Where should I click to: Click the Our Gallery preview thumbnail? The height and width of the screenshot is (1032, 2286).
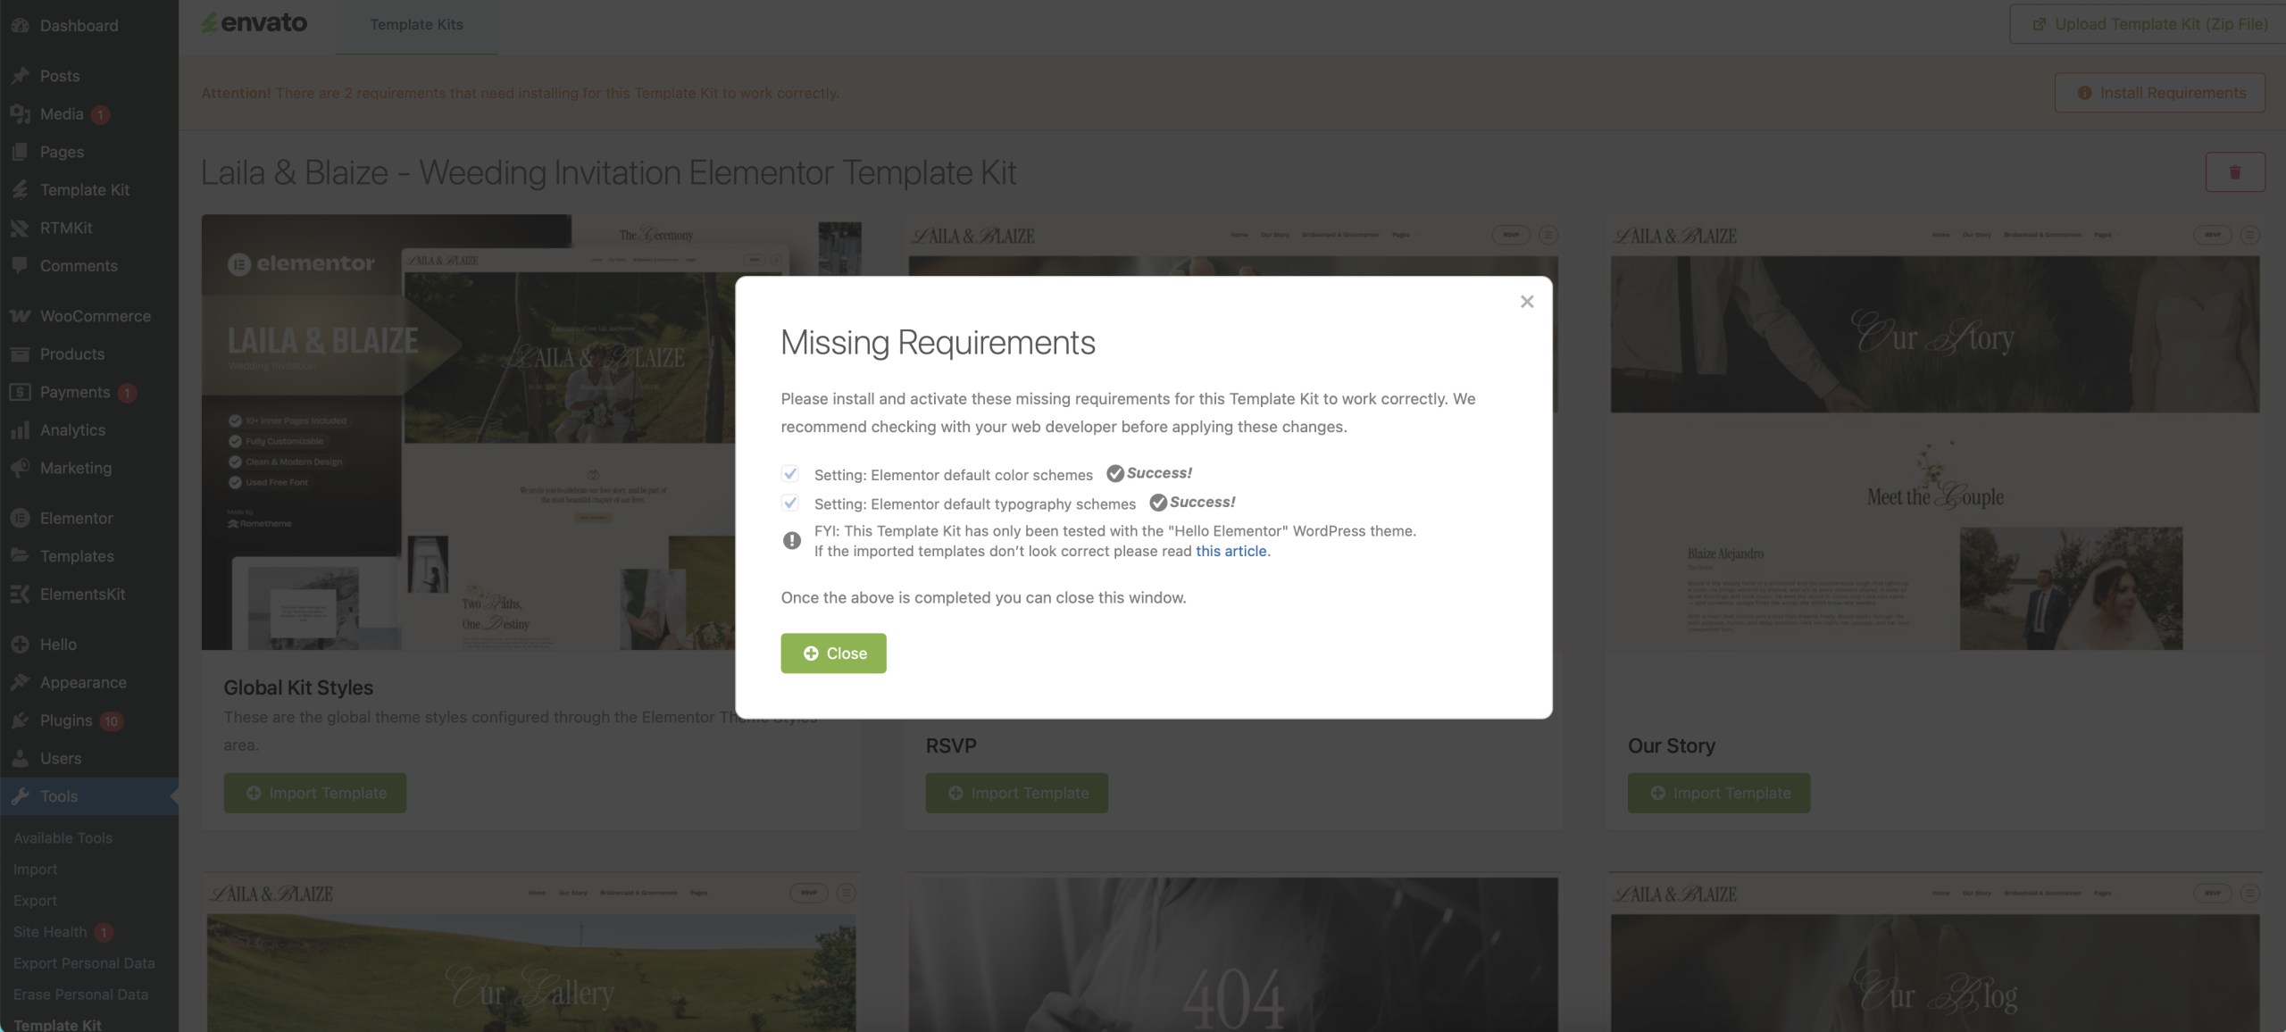(531, 953)
